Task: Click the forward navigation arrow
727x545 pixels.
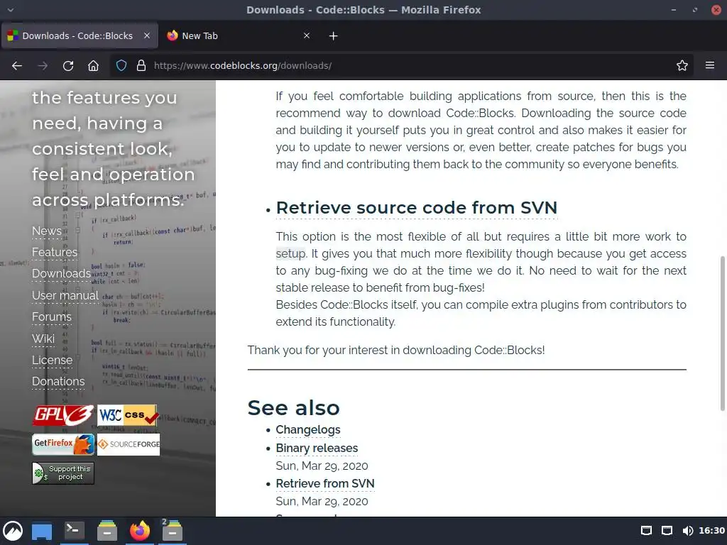Action: point(43,66)
